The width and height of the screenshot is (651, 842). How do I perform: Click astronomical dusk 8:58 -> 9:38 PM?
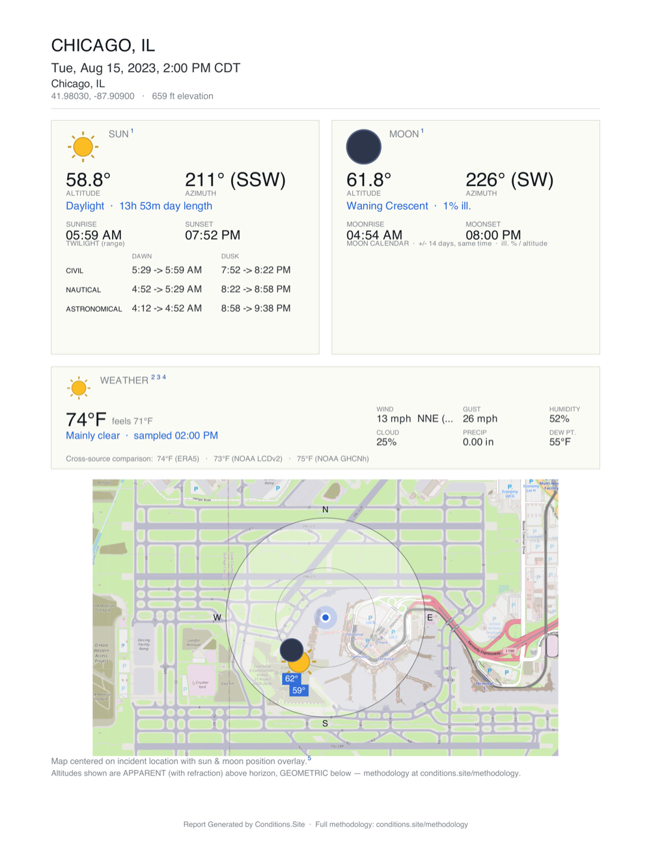[256, 308]
